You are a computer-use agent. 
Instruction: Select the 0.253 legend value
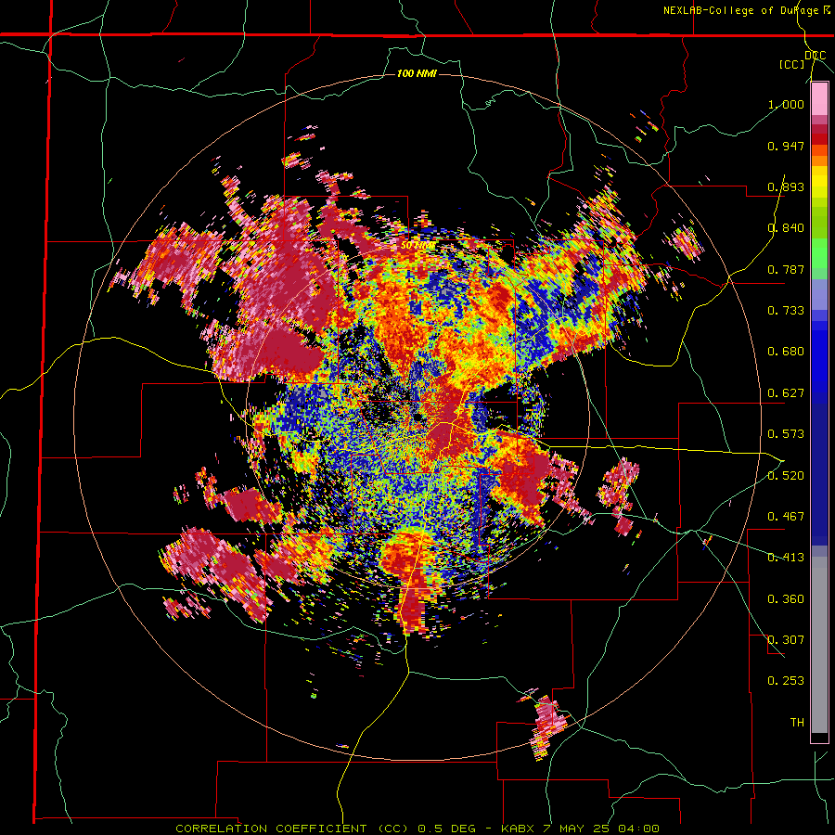click(x=786, y=681)
